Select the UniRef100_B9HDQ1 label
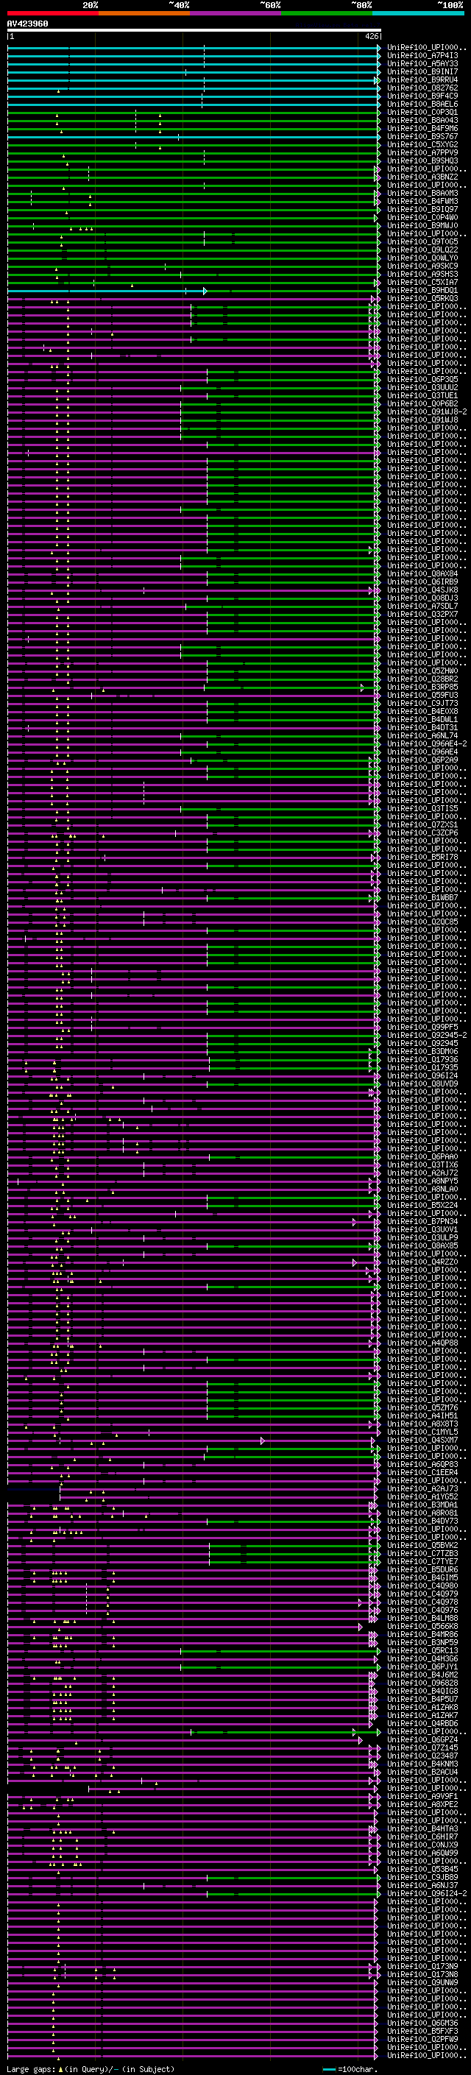Image resolution: width=471 pixels, height=2075 pixels. click(422, 290)
